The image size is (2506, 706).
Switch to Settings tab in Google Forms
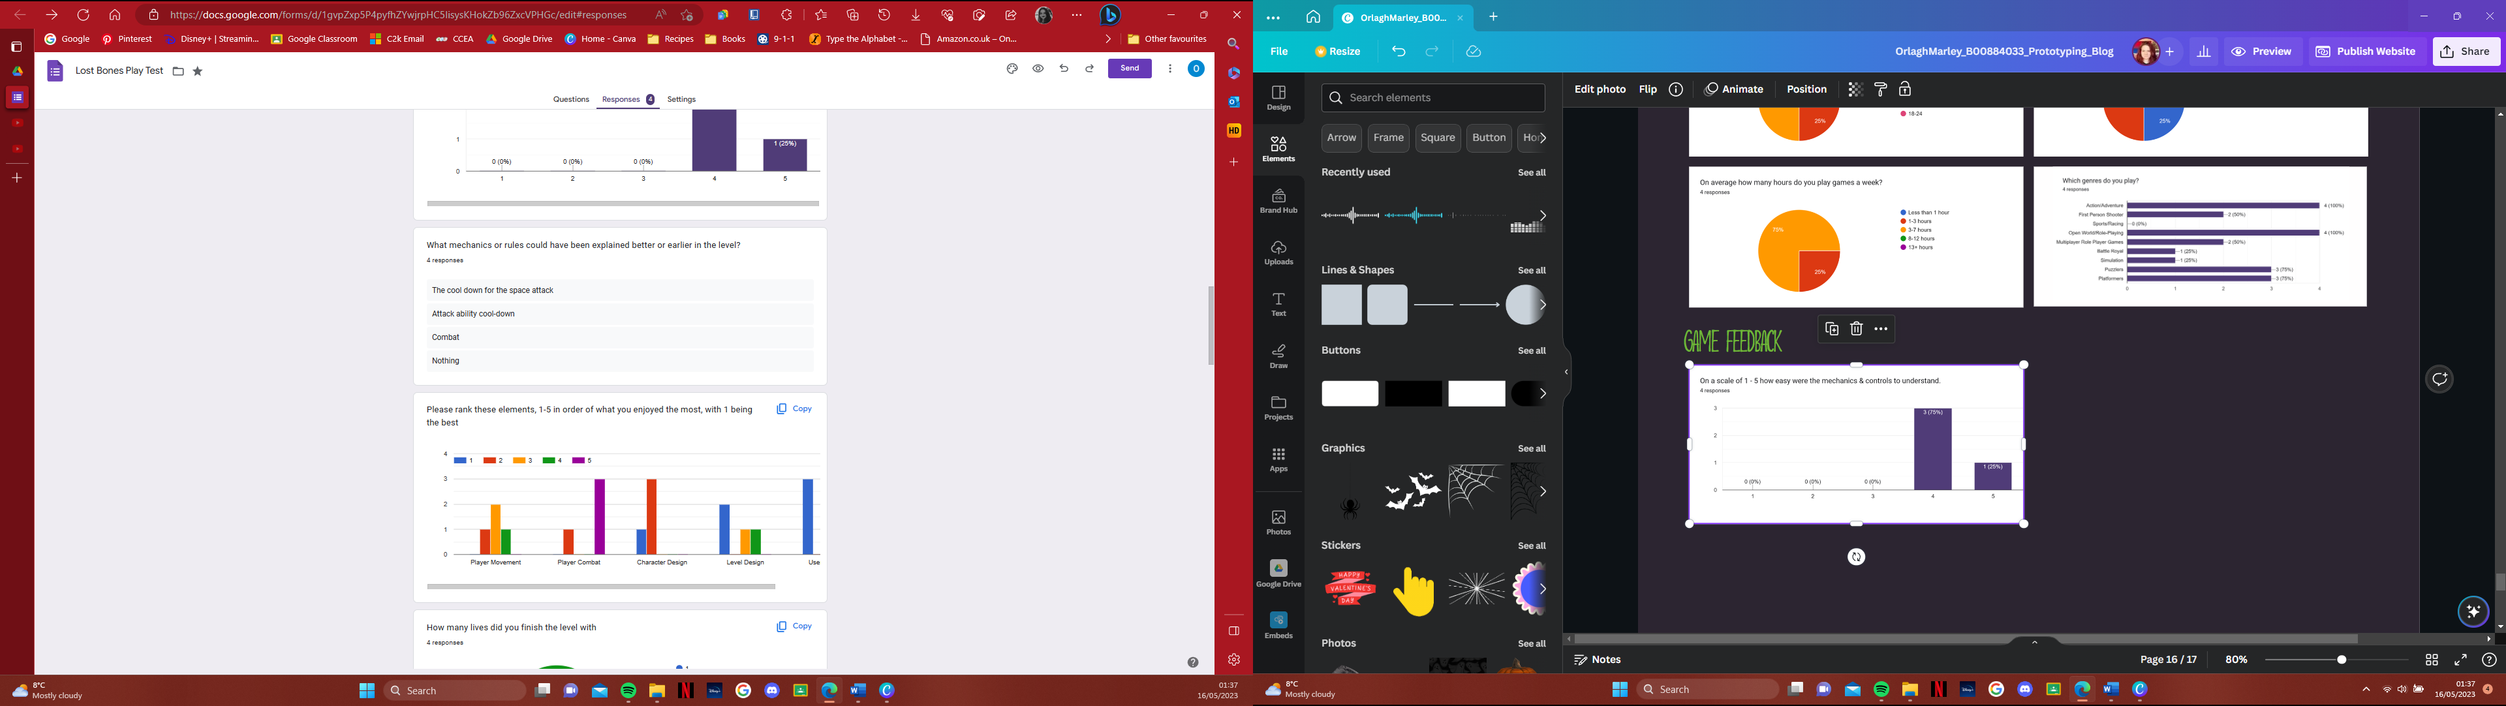tap(681, 99)
